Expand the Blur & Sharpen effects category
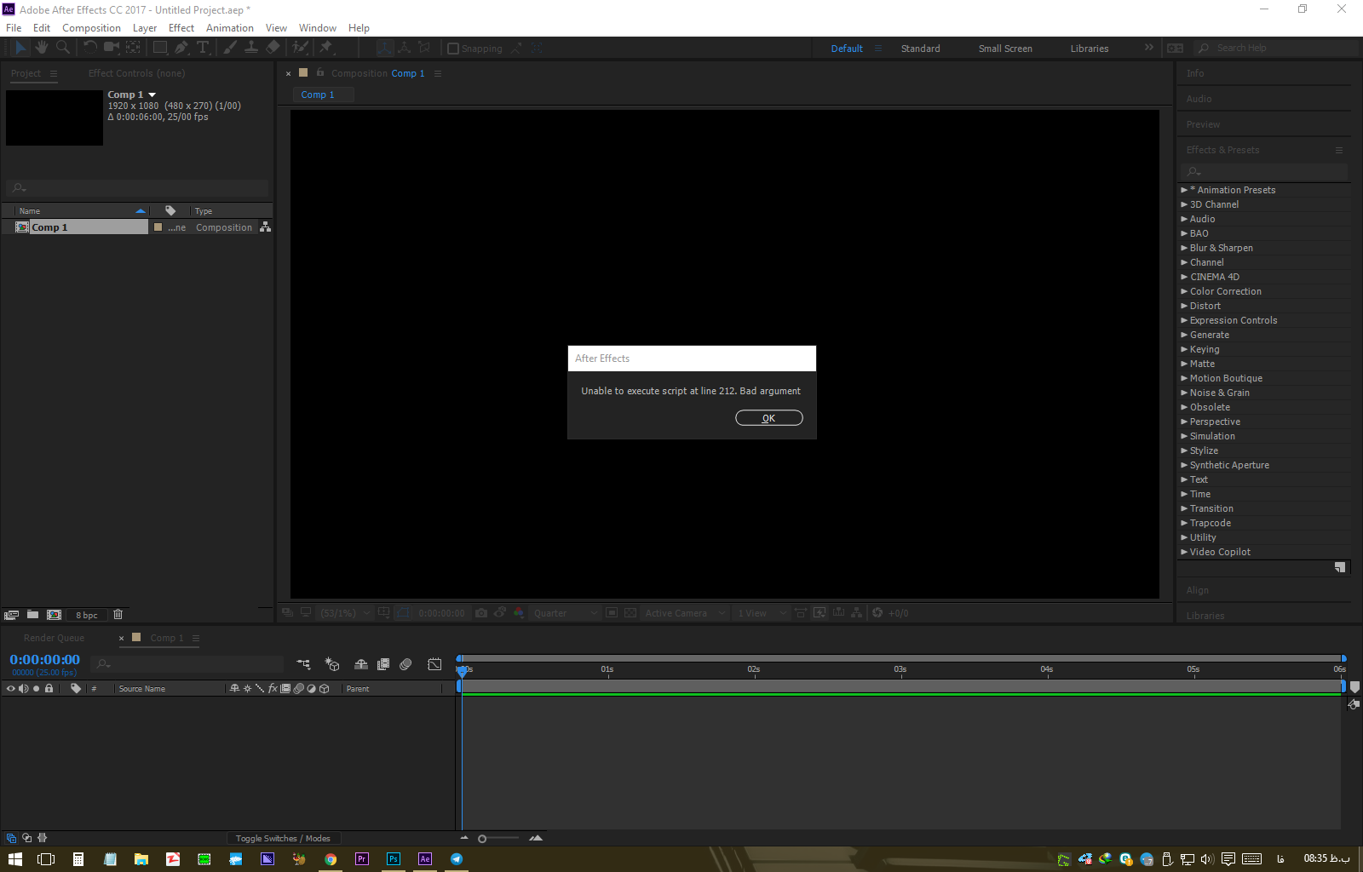This screenshot has height=872, width=1363. point(1184,248)
